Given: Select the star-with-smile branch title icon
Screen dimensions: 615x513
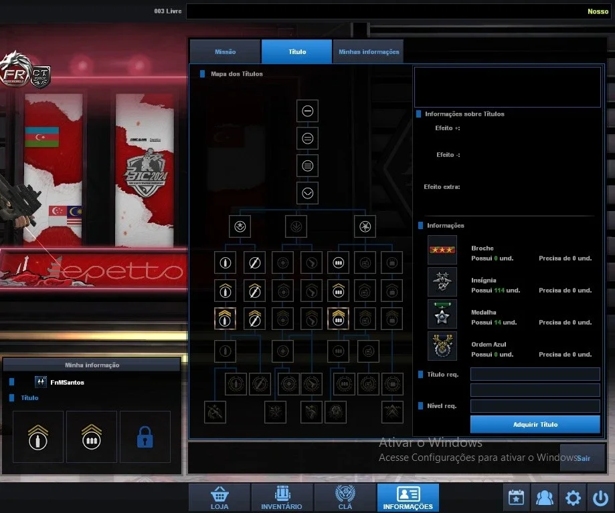Looking at the screenshot, I should click(x=240, y=226).
